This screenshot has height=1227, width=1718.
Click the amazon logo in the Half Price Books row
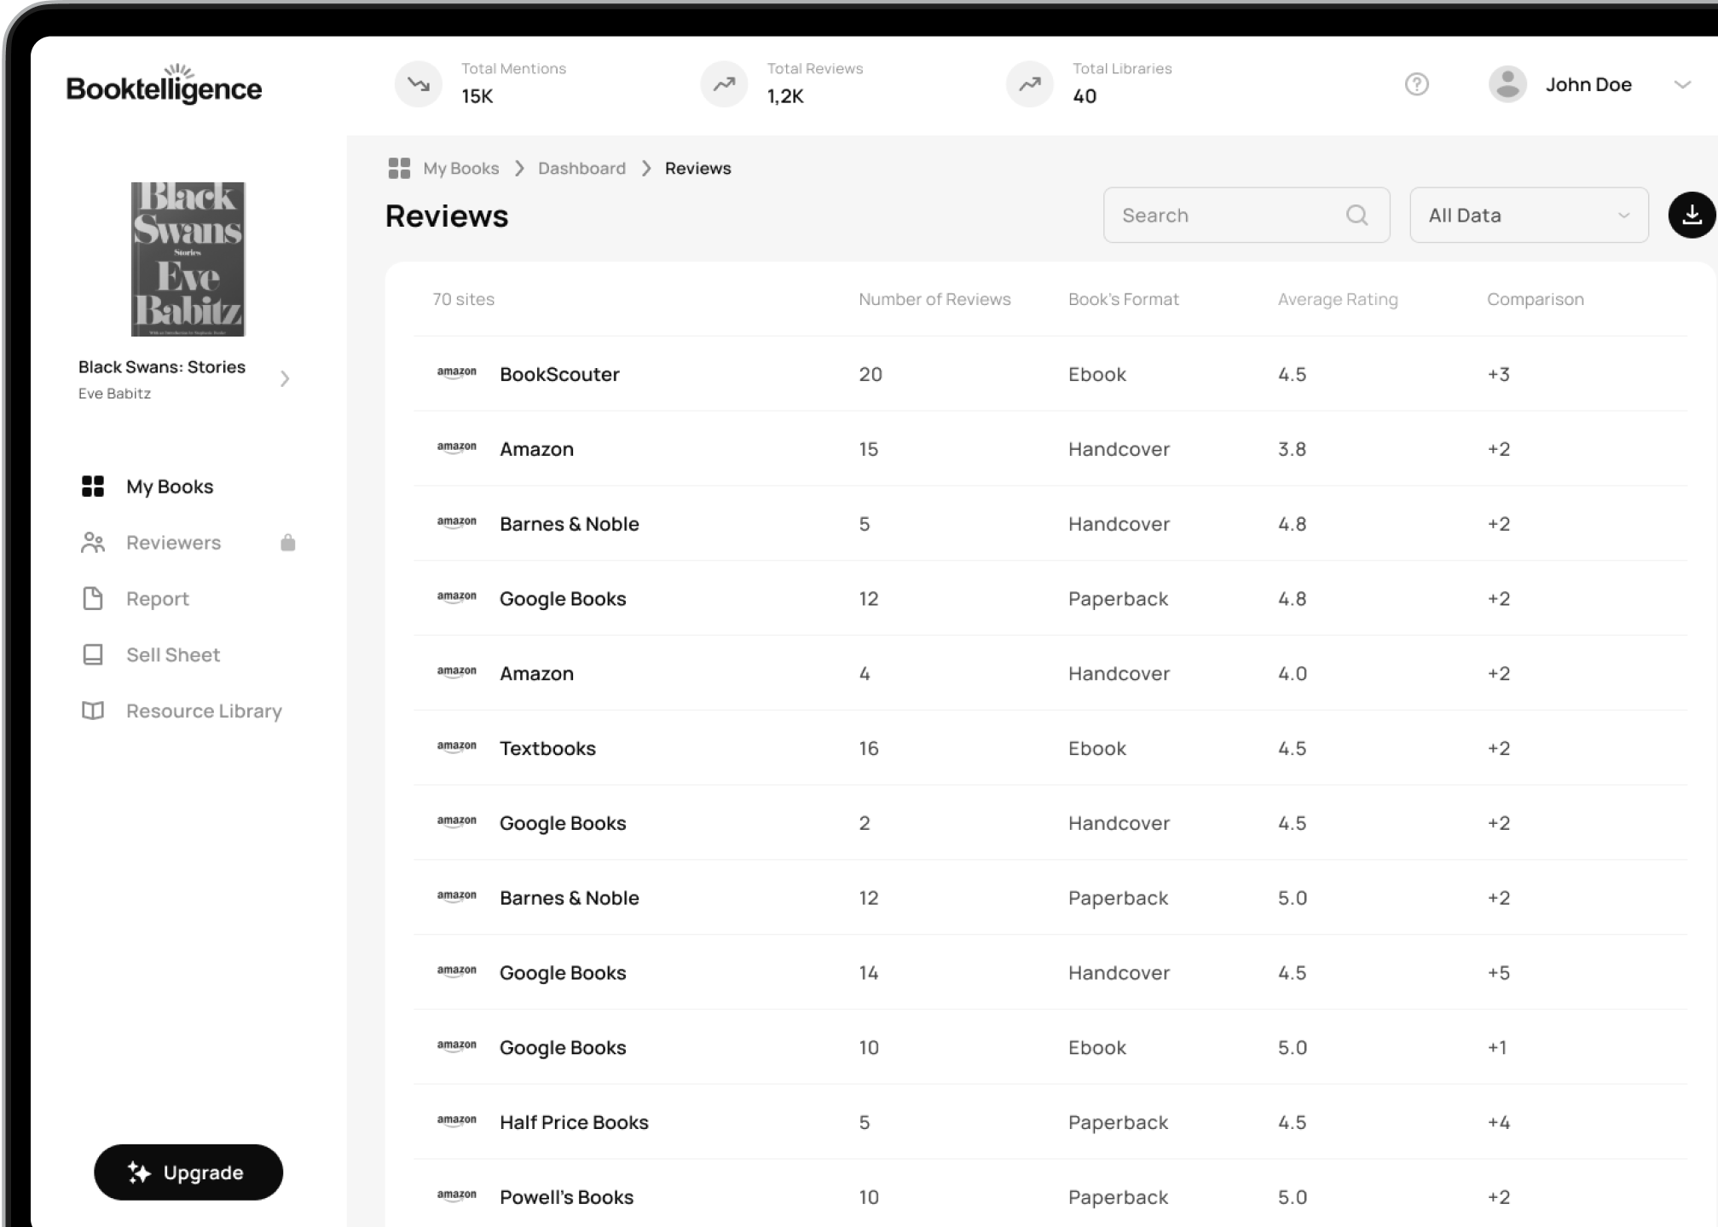(x=457, y=1120)
